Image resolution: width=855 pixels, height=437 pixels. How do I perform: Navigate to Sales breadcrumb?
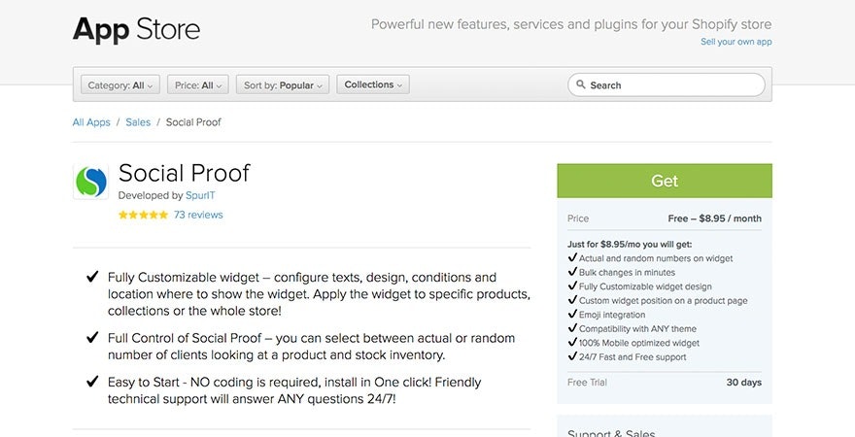[x=138, y=122]
